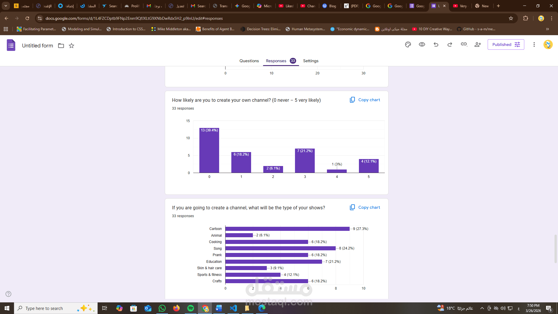Viewport: 558px width, 314px height.
Task: Copy responder link icon
Action: 464,44
